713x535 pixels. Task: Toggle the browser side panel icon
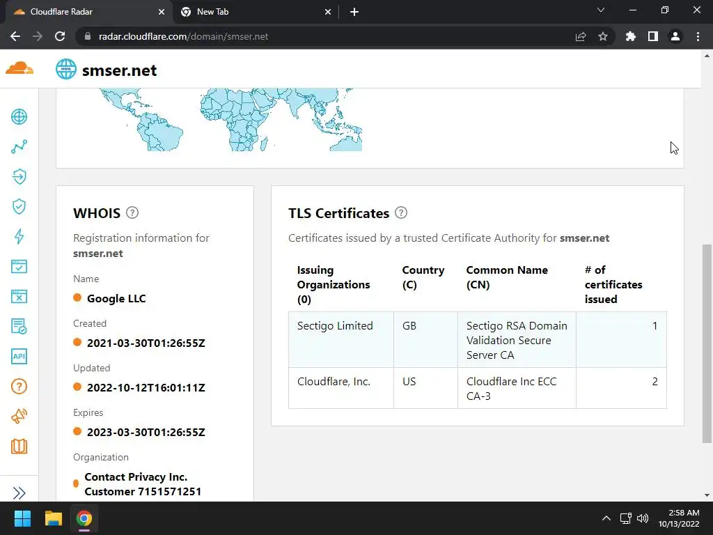653,36
